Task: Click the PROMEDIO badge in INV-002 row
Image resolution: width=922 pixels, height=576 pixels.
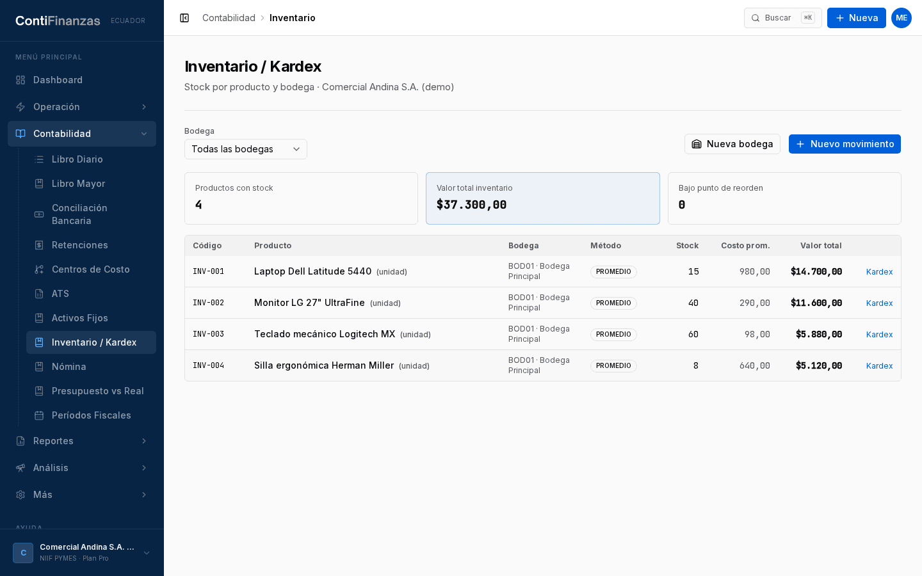Action: pyautogui.click(x=613, y=303)
